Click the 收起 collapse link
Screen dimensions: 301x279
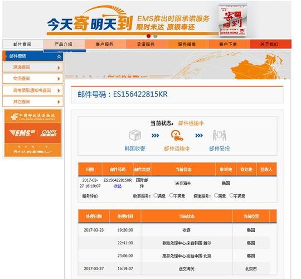pyautogui.click(x=118, y=186)
